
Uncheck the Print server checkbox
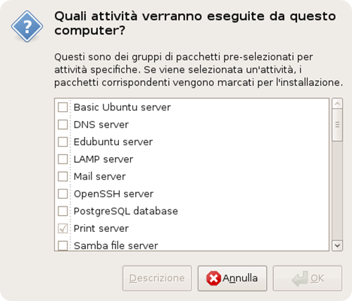(63, 228)
